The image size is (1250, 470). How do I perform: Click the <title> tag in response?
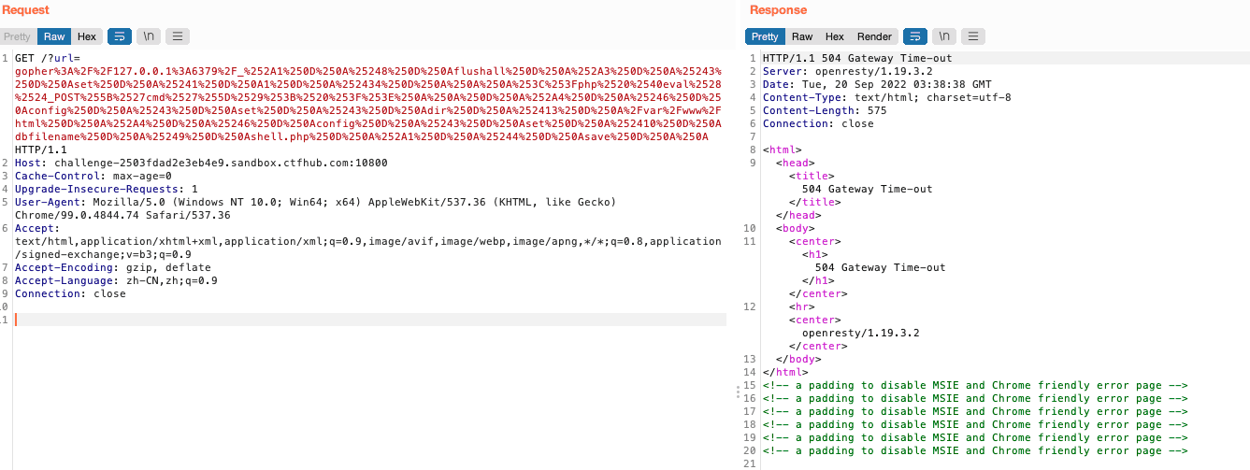coord(812,176)
